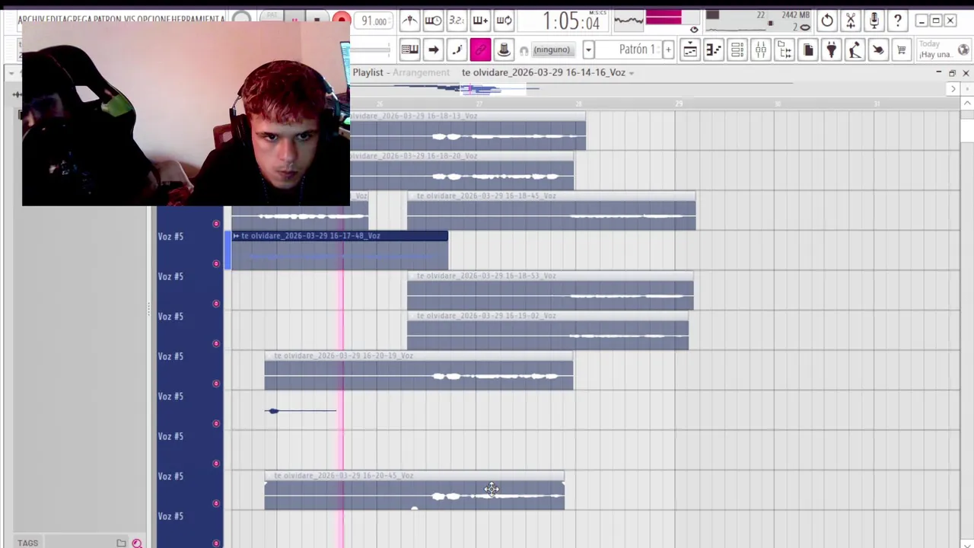Open the browser panel dropdown arrow

11,73
